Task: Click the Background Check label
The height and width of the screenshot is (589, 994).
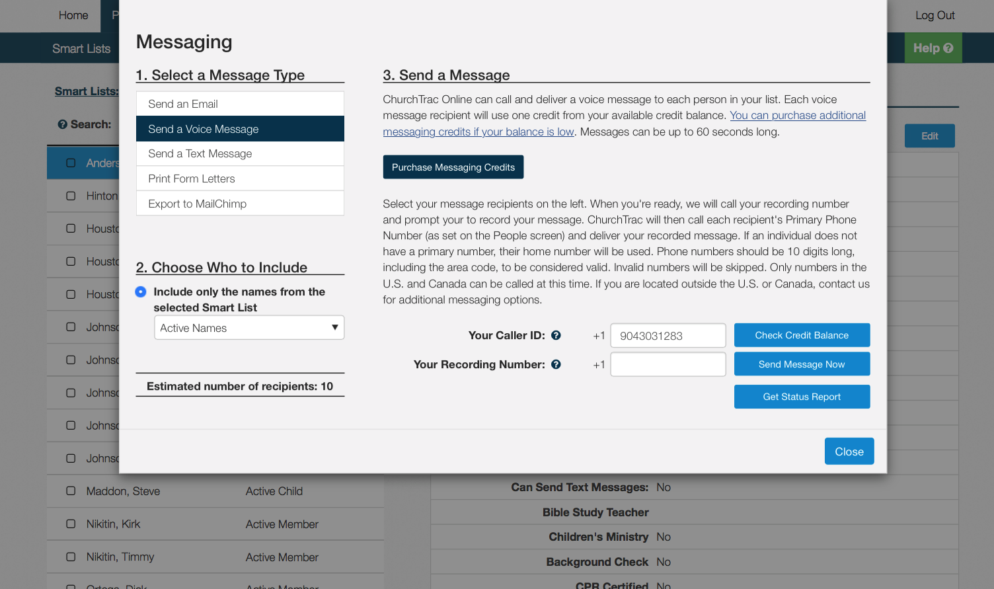Action: tap(597, 562)
